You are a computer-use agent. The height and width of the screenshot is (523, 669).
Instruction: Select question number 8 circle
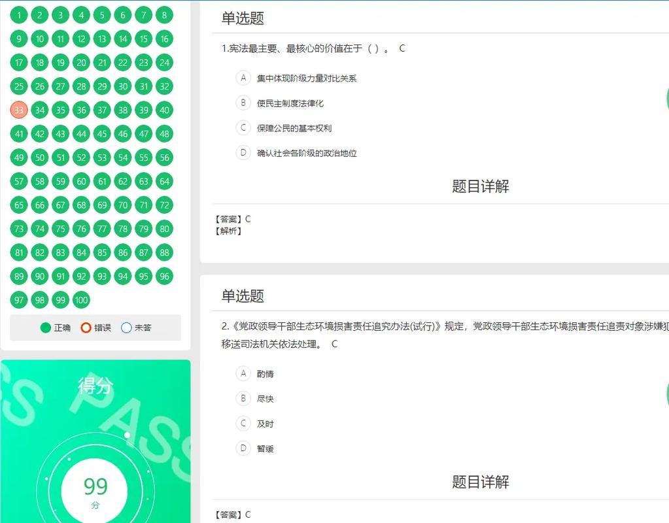tap(164, 15)
